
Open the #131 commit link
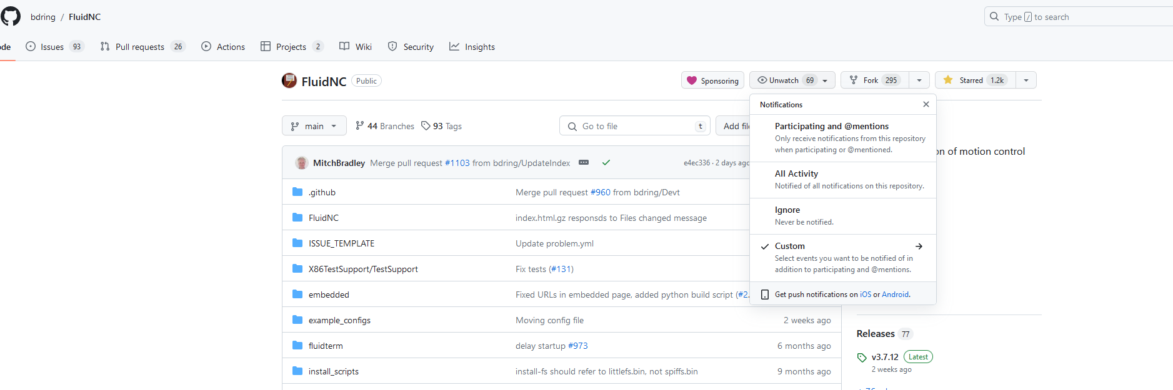click(561, 269)
